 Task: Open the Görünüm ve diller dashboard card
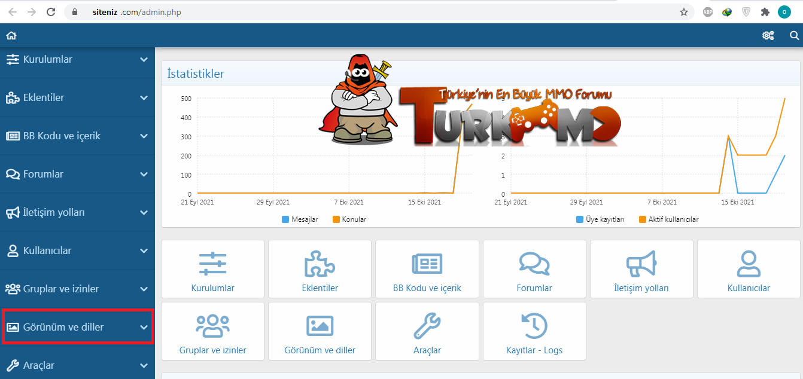320,331
